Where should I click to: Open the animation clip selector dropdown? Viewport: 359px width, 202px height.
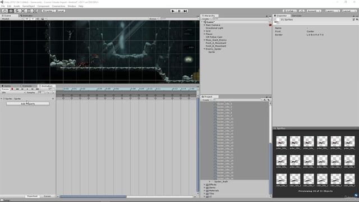pos(13,93)
